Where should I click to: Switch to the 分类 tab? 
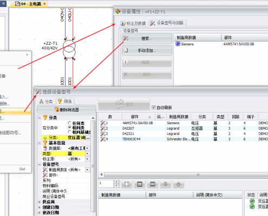tap(46, 102)
